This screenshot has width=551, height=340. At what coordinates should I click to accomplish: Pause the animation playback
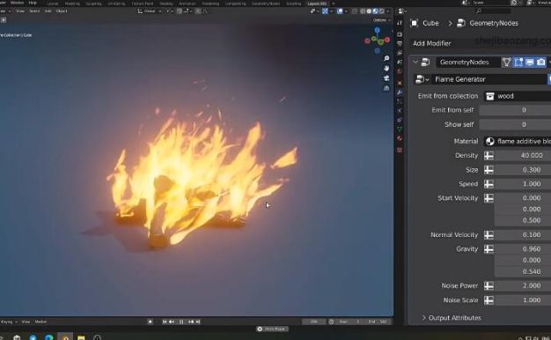pyautogui.click(x=181, y=322)
